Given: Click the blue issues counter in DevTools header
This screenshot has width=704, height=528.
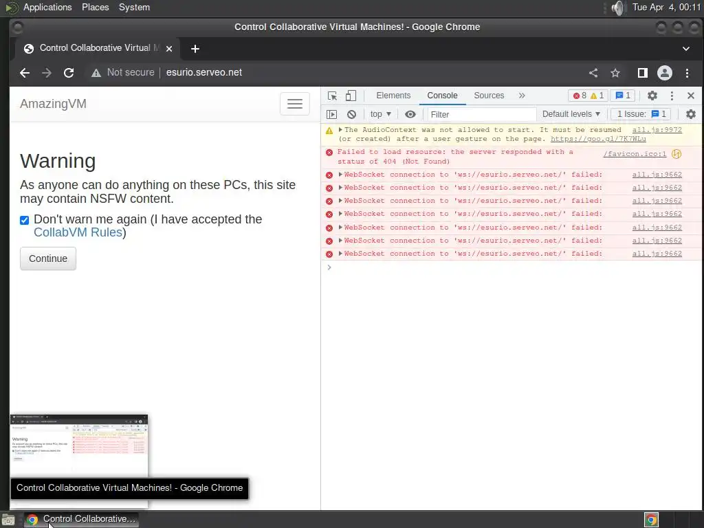Looking at the screenshot, I should pos(623,96).
